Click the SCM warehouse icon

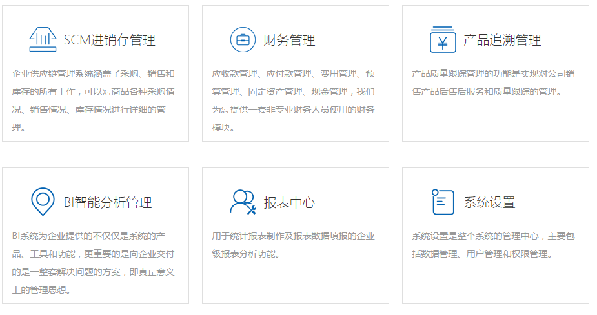click(x=43, y=40)
